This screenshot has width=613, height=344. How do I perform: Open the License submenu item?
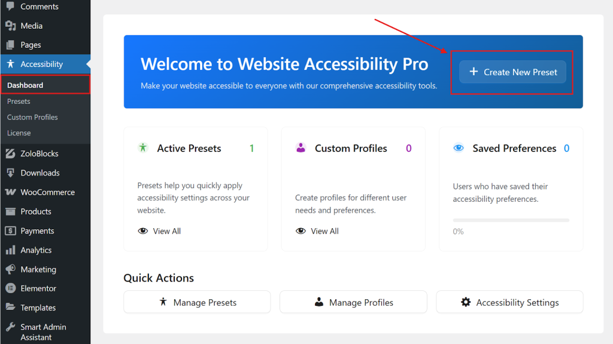click(x=19, y=133)
